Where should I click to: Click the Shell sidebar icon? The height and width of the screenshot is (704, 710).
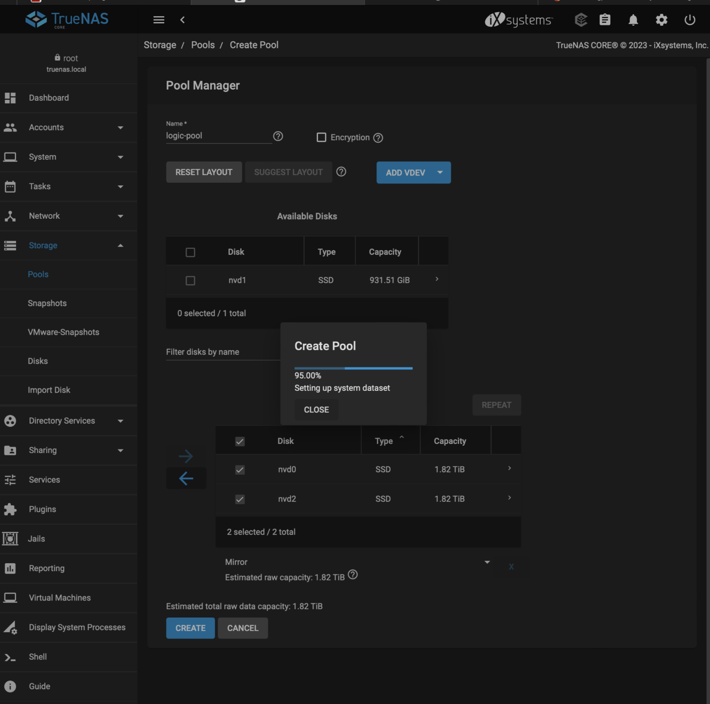(x=10, y=657)
